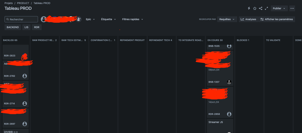Star this board as favorite
Viewport: 302px width, 133px height.
(x=254, y=8)
